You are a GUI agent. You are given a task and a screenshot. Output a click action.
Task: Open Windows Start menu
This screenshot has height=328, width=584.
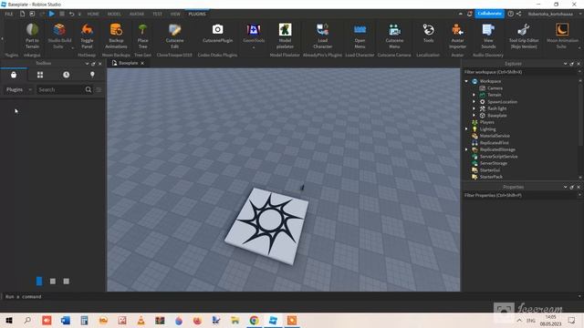(9, 320)
